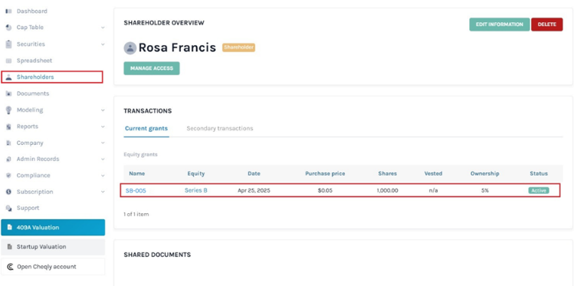Open the Support menu item
This screenshot has height=286, width=574.
click(x=28, y=208)
